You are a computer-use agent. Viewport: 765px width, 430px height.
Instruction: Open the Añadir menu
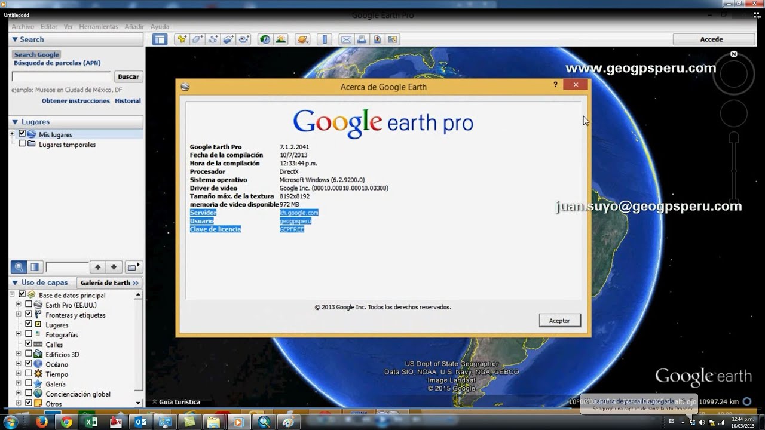pyautogui.click(x=134, y=26)
